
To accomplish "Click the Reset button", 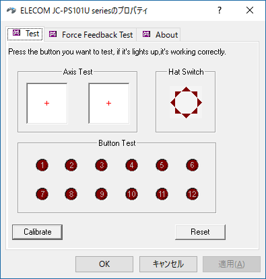I will [200, 232].
